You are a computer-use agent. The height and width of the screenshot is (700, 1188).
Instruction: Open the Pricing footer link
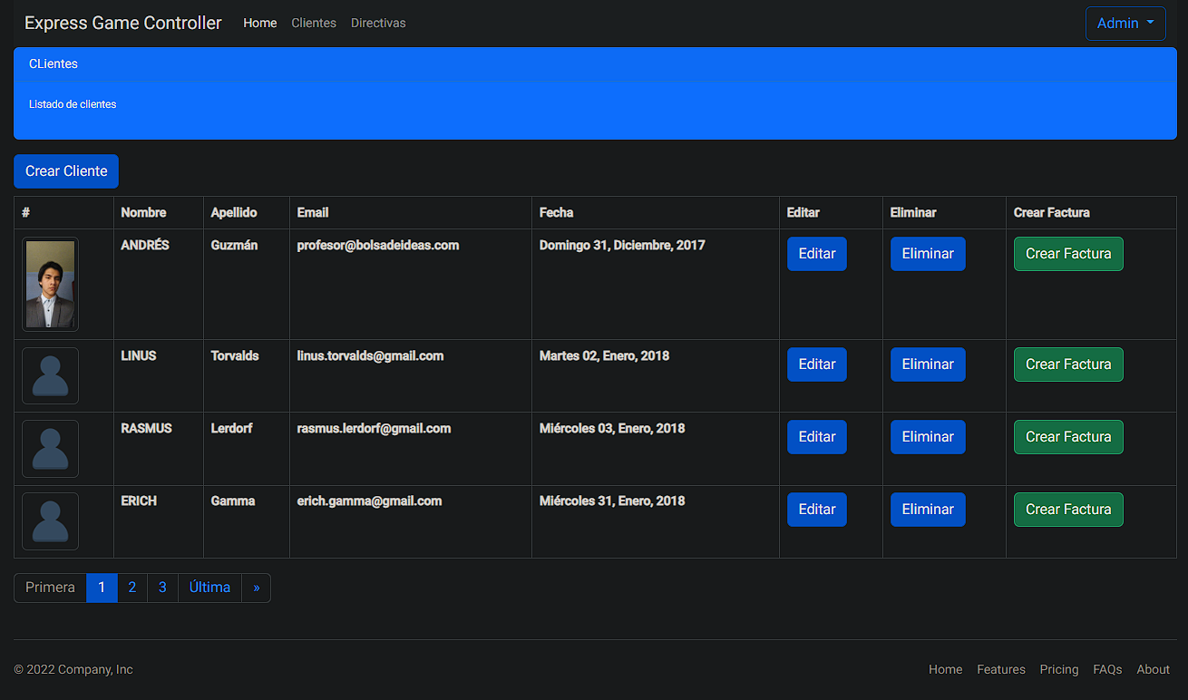(1059, 669)
